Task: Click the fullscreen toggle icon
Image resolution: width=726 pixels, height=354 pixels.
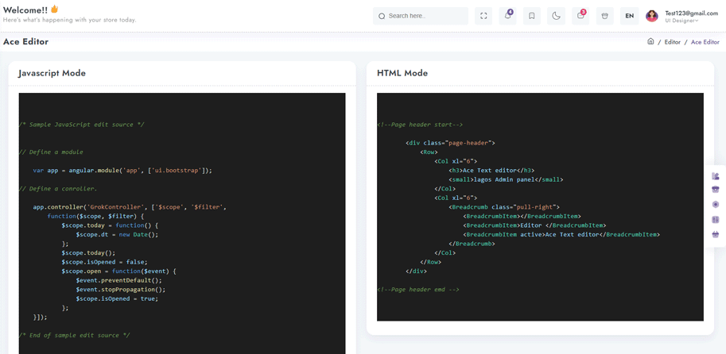Action: click(483, 16)
